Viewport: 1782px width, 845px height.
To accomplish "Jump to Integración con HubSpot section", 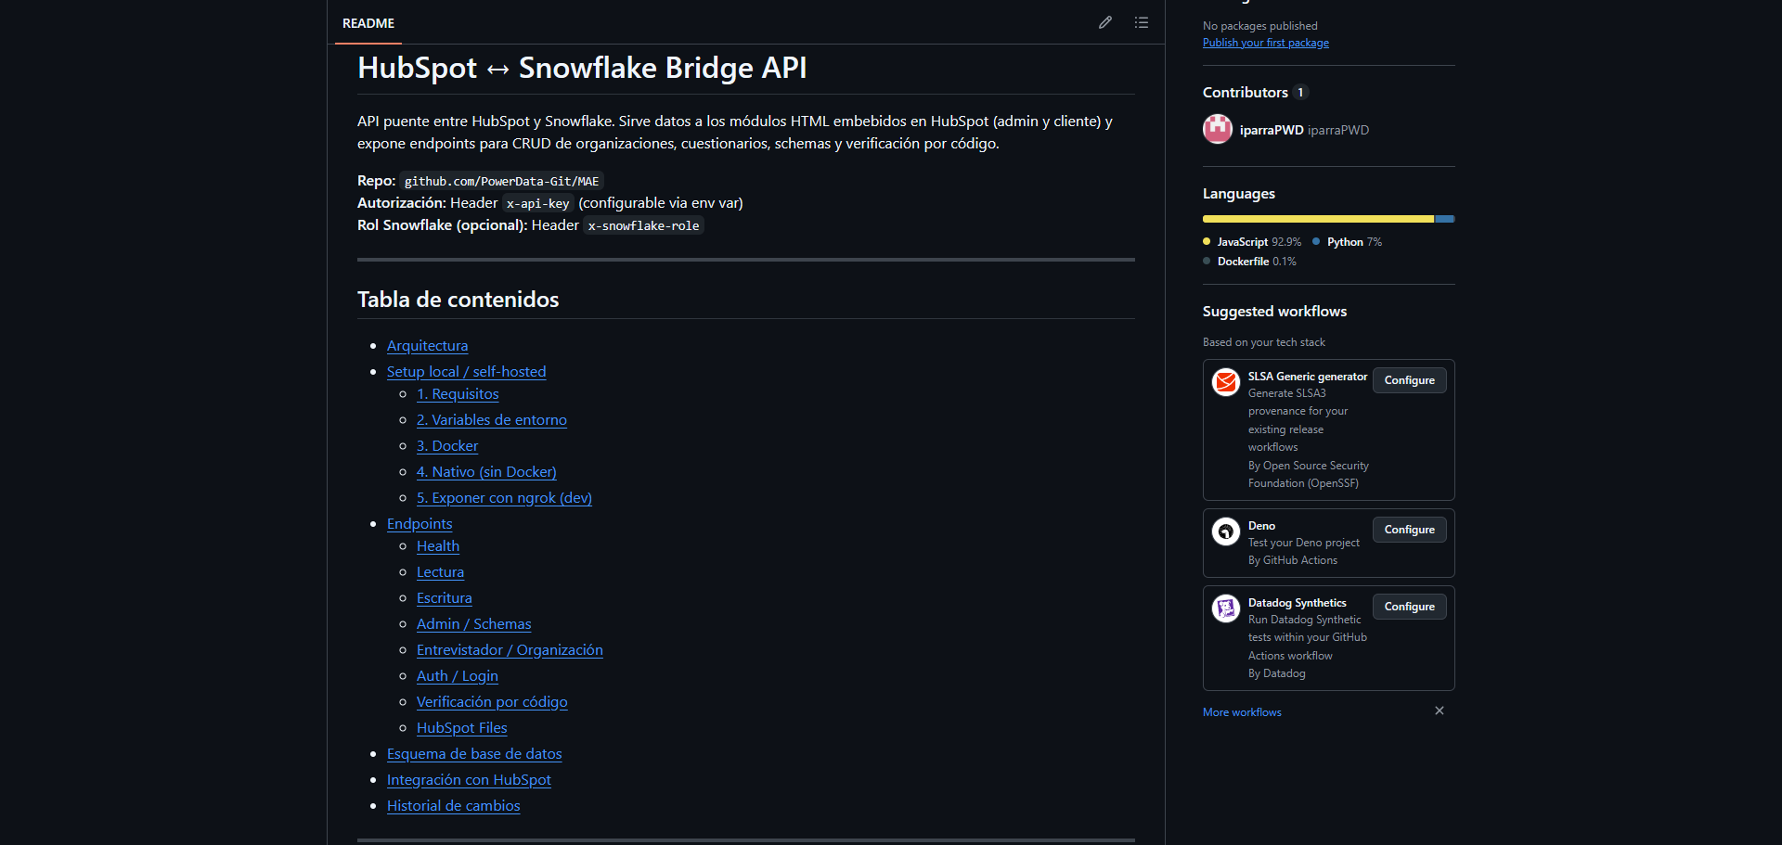I will (469, 779).
